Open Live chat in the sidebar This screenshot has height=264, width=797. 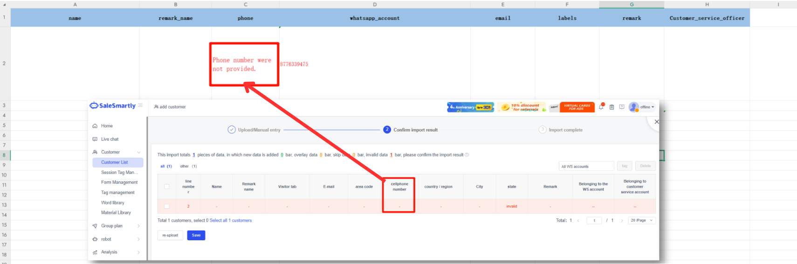click(110, 139)
